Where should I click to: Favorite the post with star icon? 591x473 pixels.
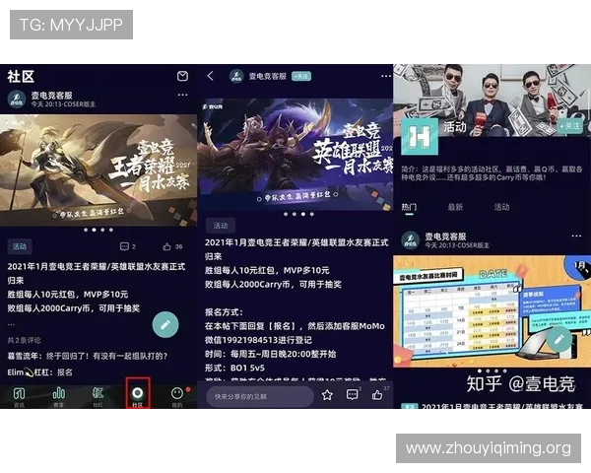point(327,395)
